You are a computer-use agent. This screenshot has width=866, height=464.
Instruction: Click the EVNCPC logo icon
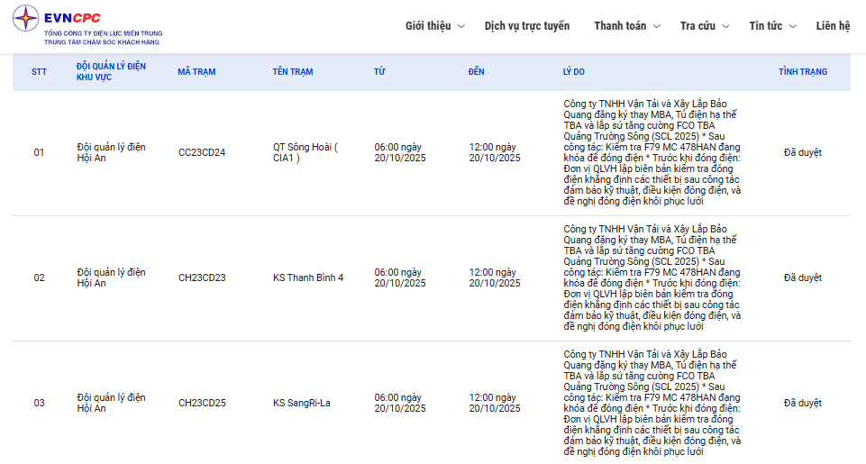pos(26,18)
